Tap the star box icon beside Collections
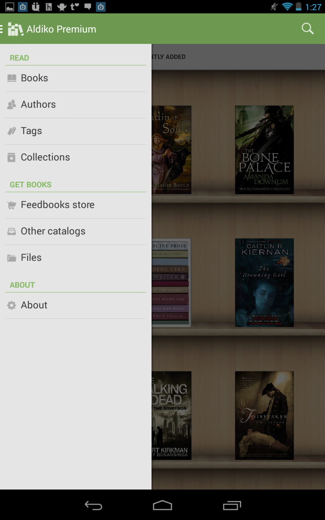 pyautogui.click(x=12, y=157)
